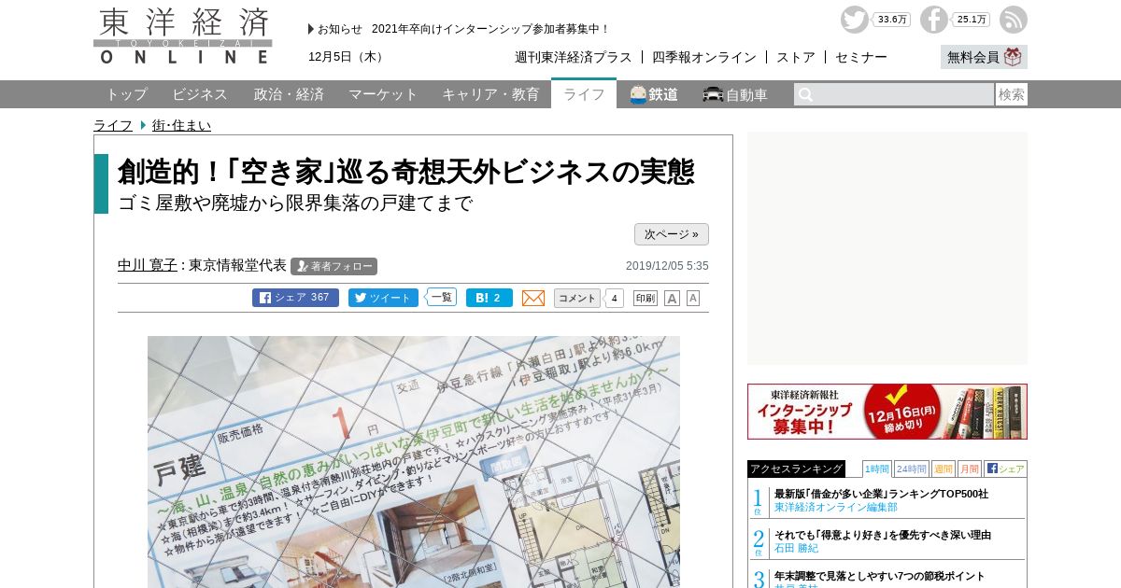The image size is (1121, 588).
Task: Open the トップ nav item
Action: pyautogui.click(x=126, y=94)
